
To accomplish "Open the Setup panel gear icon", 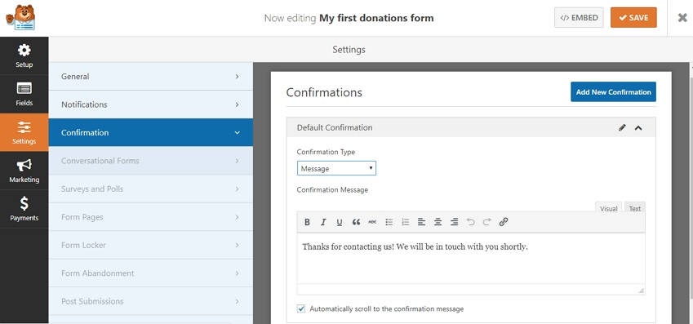I will [x=24, y=50].
